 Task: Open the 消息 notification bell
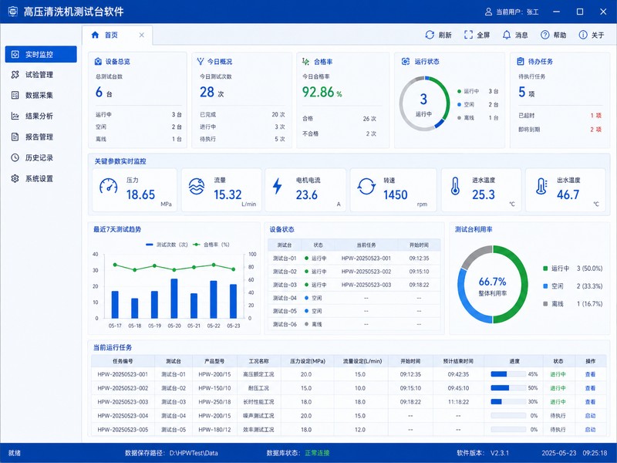pos(507,35)
